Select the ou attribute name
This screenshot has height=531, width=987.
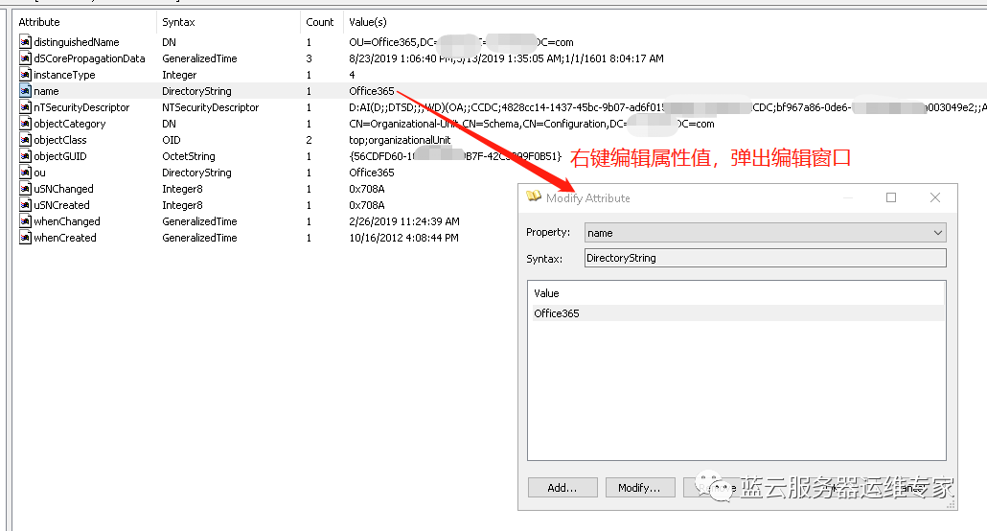click(x=39, y=173)
